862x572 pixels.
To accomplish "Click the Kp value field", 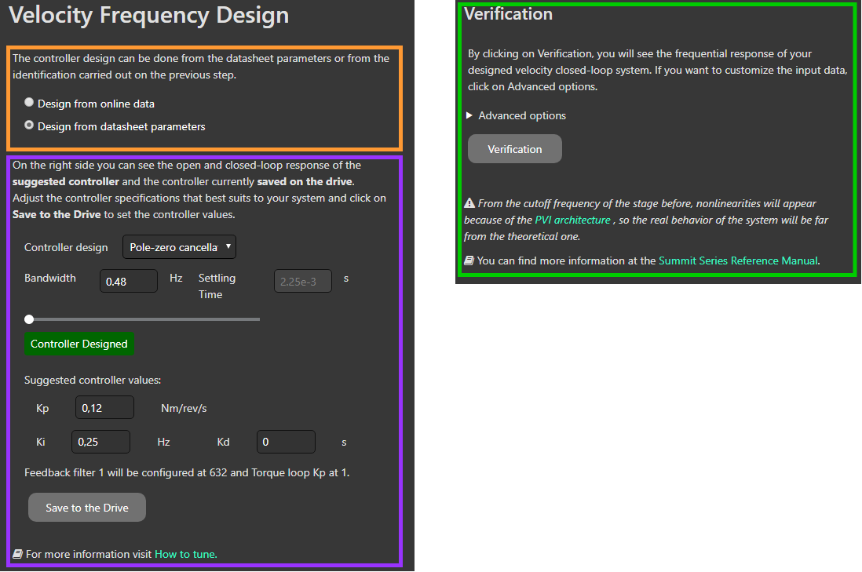I will (104, 408).
